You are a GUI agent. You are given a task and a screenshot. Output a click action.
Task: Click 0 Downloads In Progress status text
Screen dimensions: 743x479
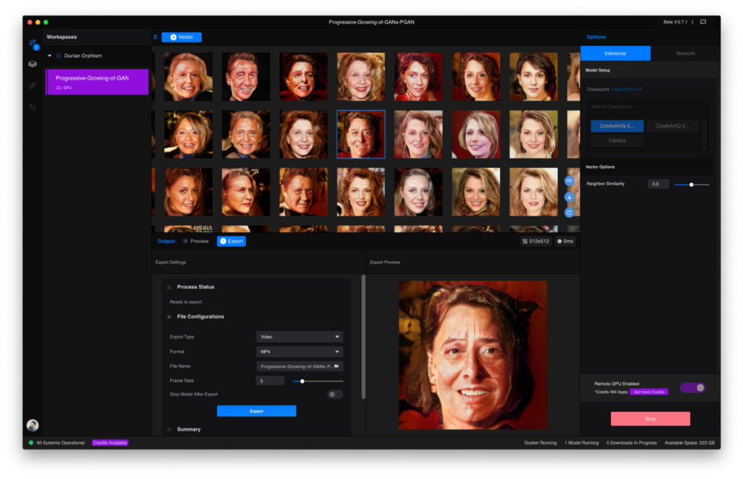click(632, 443)
